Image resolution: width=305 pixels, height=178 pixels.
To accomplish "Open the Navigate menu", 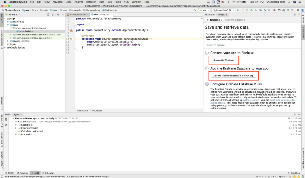I will tap(57, 2).
